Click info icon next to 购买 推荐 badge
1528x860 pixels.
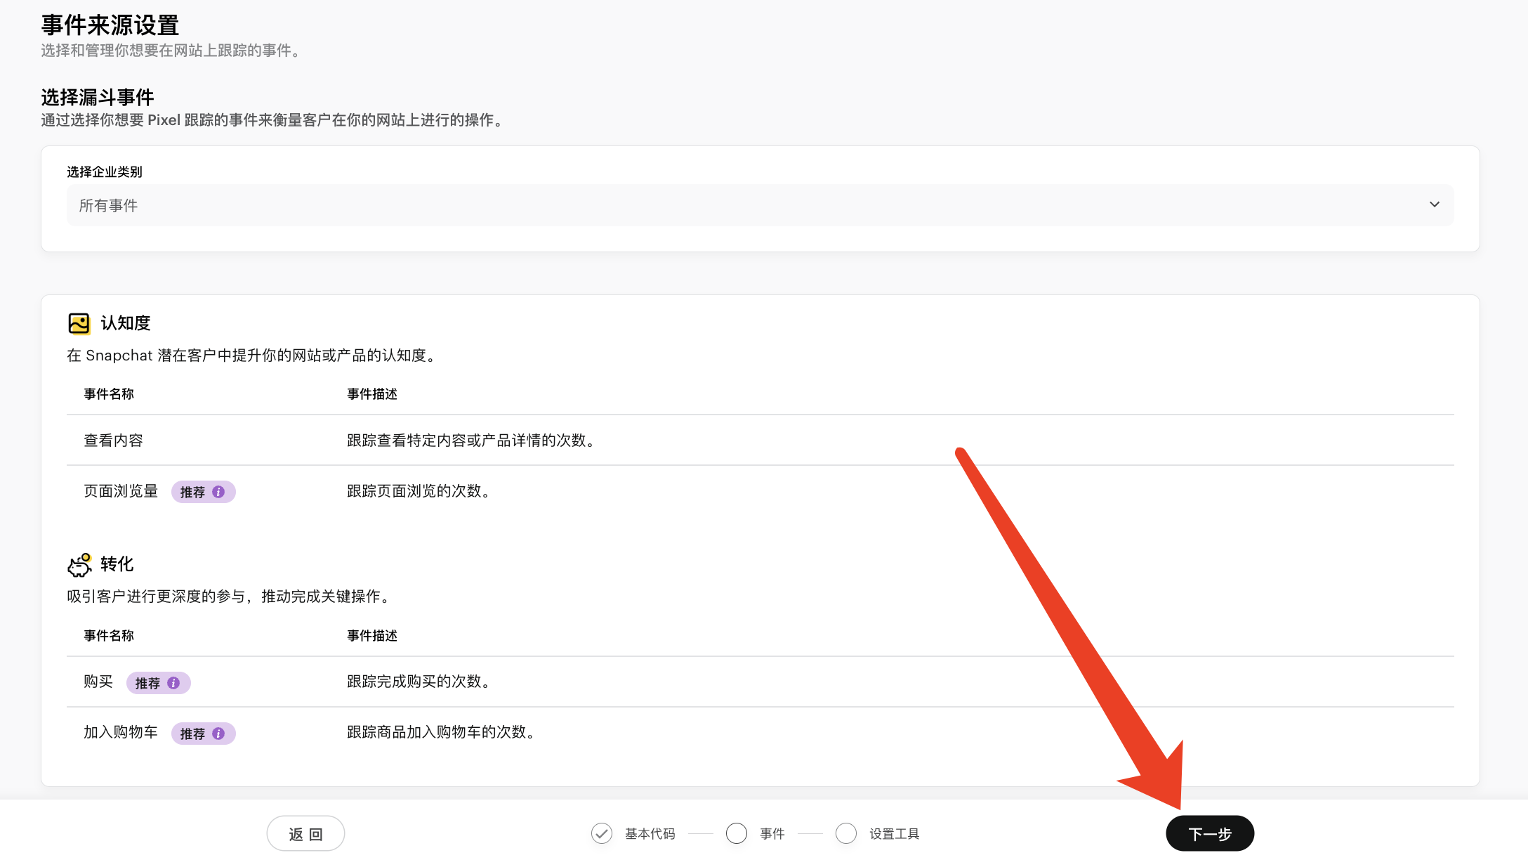tap(173, 683)
